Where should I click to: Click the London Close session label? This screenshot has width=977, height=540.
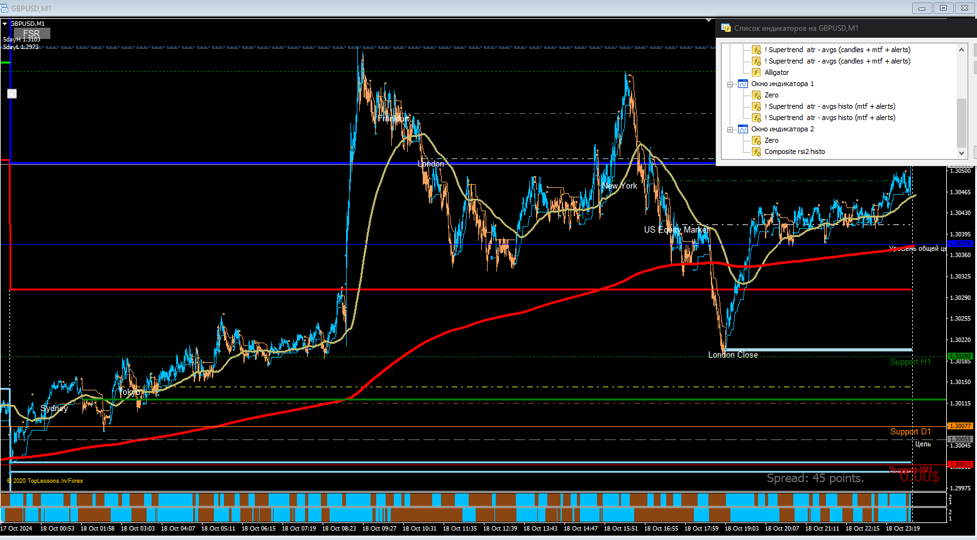(x=733, y=355)
